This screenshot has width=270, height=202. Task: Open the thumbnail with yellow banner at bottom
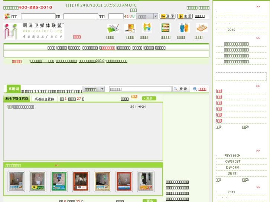38,182
